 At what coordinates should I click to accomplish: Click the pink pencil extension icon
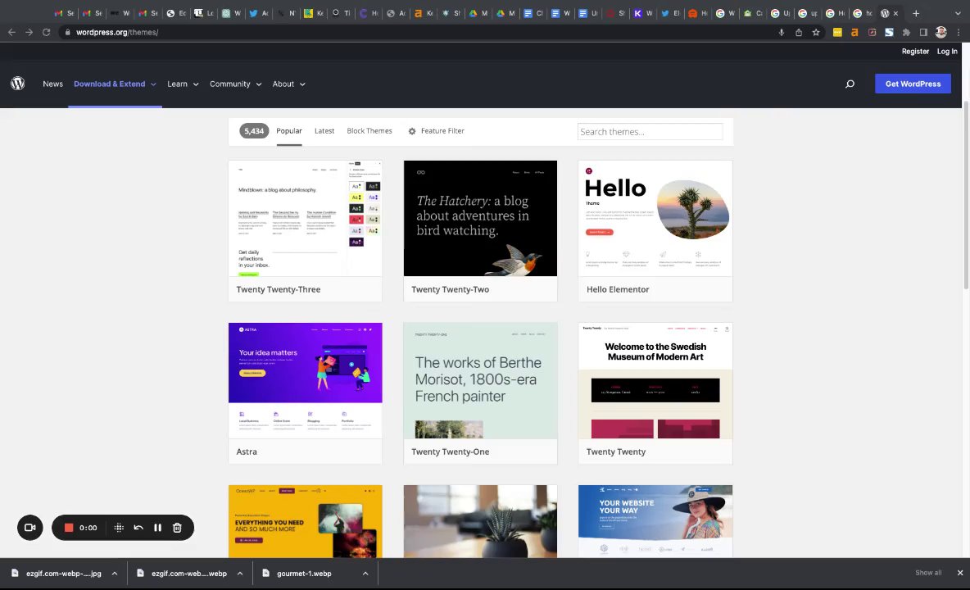coord(873,32)
